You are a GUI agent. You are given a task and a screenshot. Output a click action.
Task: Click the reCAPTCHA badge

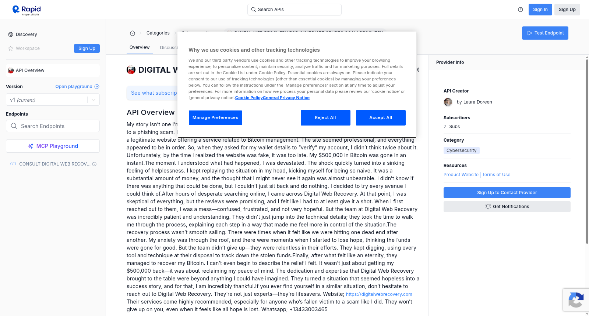point(576,300)
